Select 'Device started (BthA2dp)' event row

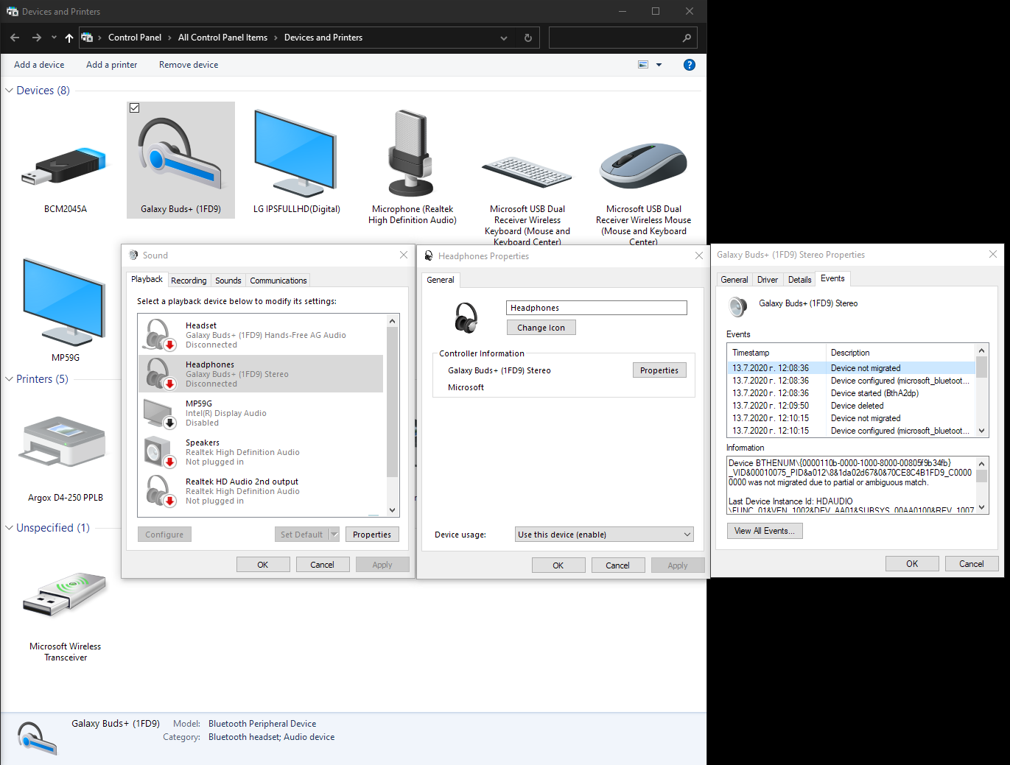(x=851, y=393)
